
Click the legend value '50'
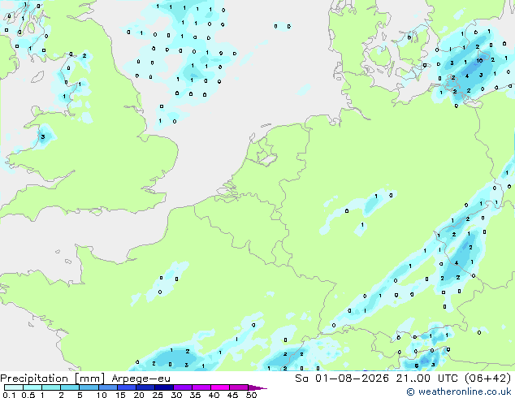pyautogui.click(x=251, y=395)
